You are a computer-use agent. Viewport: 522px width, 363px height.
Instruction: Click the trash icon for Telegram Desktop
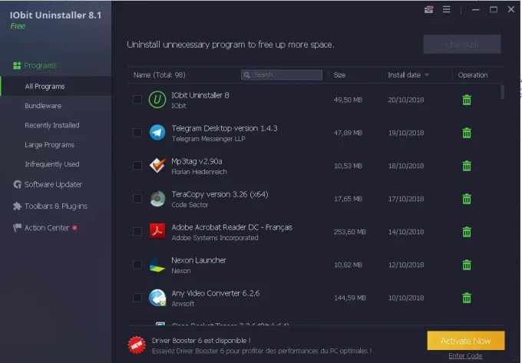466,133
